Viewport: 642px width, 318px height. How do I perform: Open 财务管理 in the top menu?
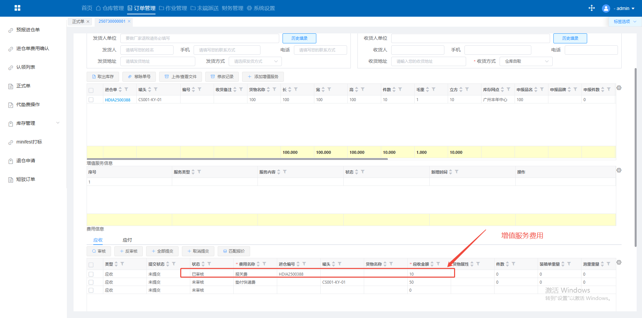[232, 8]
